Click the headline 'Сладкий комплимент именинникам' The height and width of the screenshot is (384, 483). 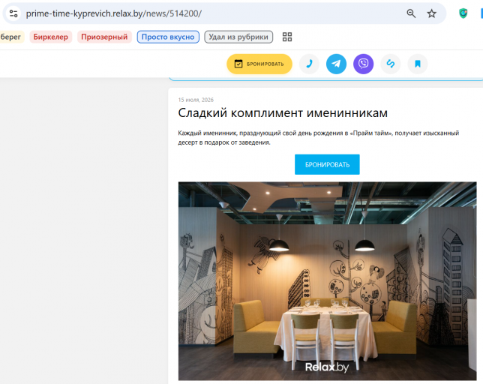click(x=283, y=113)
